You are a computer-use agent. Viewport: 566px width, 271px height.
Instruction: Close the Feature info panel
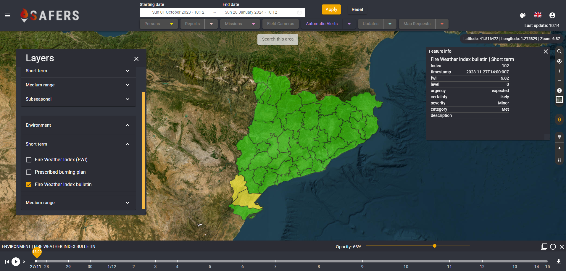click(546, 51)
